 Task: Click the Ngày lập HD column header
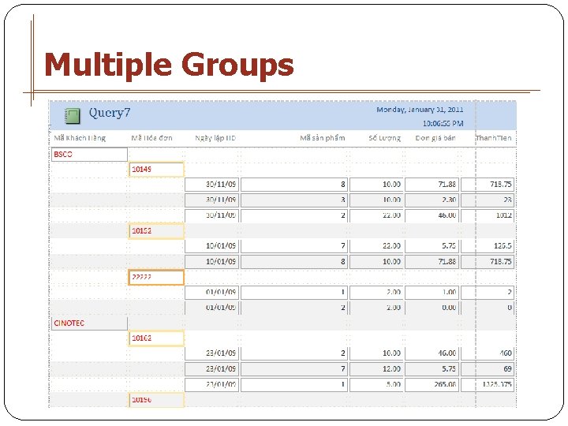pos(215,138)
